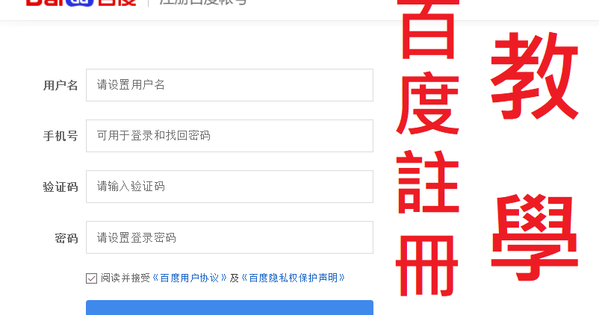Click the large red 教 character
Image resolution: width=599 pixels, height=315 pixels.
click(x=535, y=75)
